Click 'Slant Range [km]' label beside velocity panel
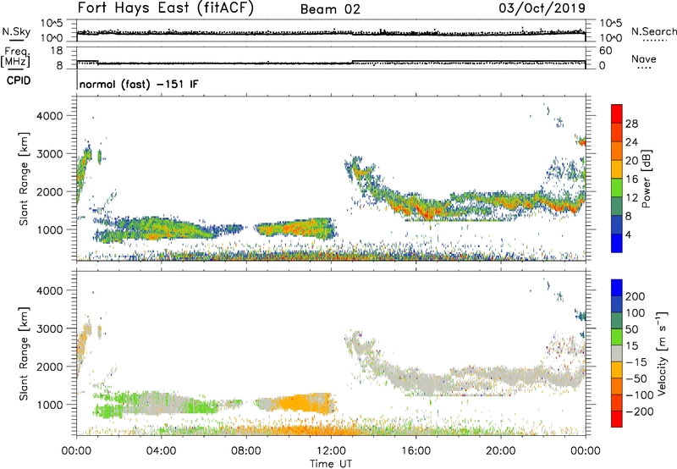 [24, 354]
